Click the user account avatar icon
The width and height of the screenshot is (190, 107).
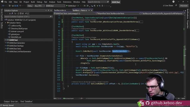coord(173,1)
